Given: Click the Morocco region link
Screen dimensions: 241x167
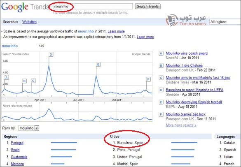Looking at the screenshot, I should pos(17,164).
